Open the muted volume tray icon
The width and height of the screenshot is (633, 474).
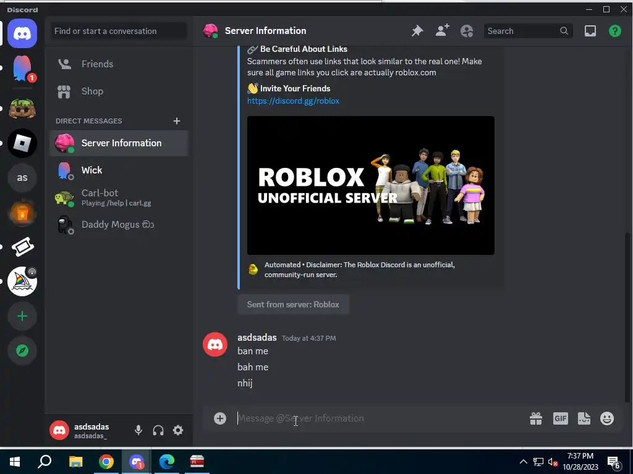tap(553, 462)
